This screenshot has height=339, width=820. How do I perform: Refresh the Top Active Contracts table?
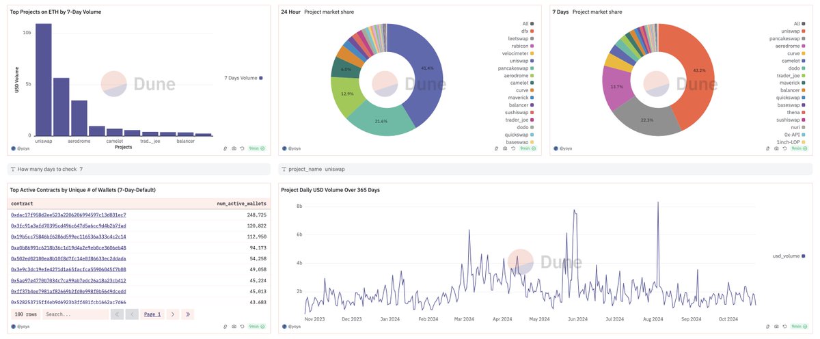coord(243,327)
